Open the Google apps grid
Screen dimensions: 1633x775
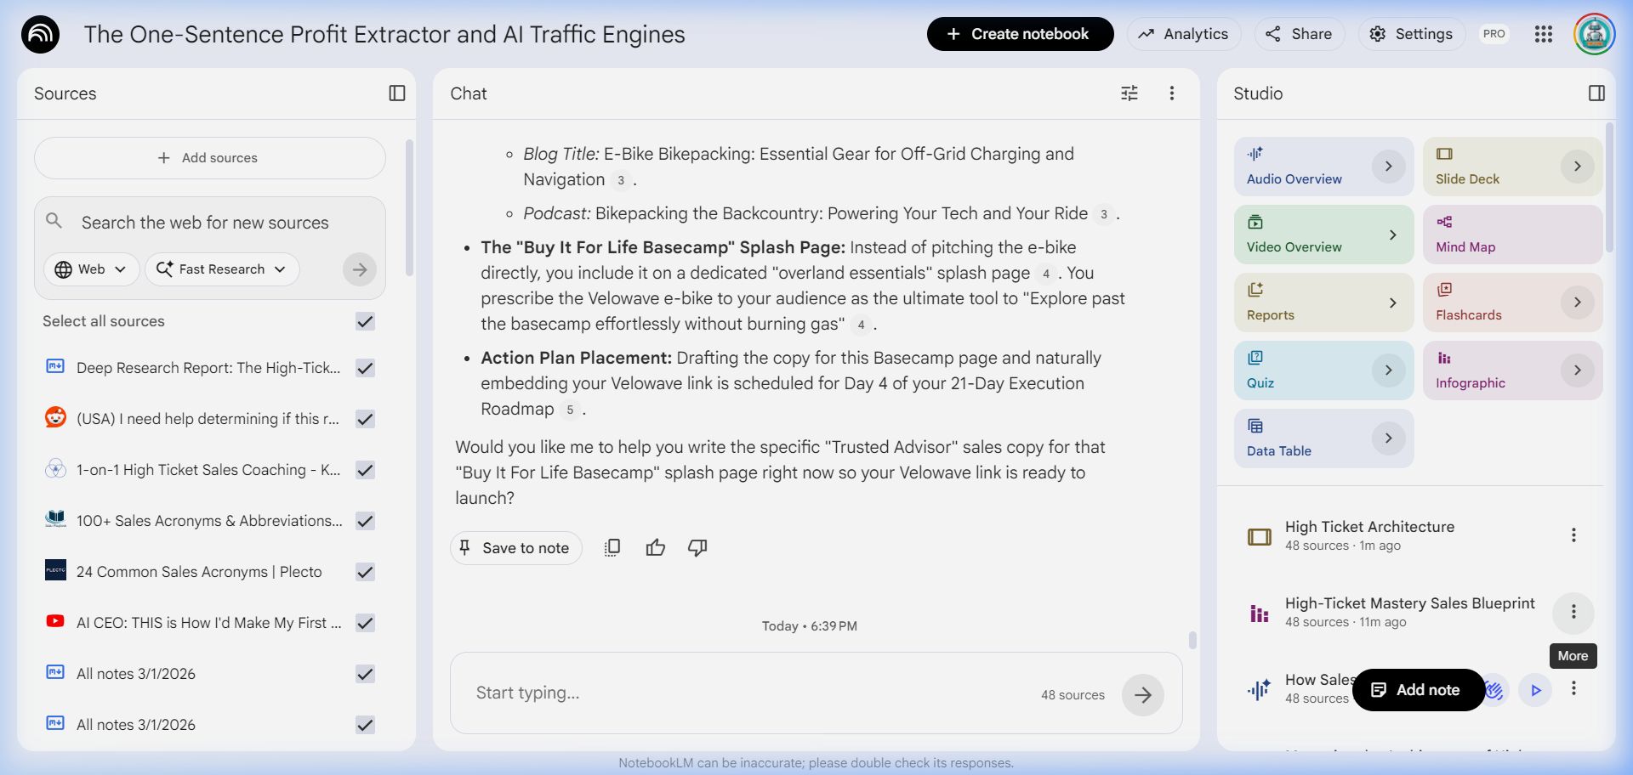pos(1544,34)
